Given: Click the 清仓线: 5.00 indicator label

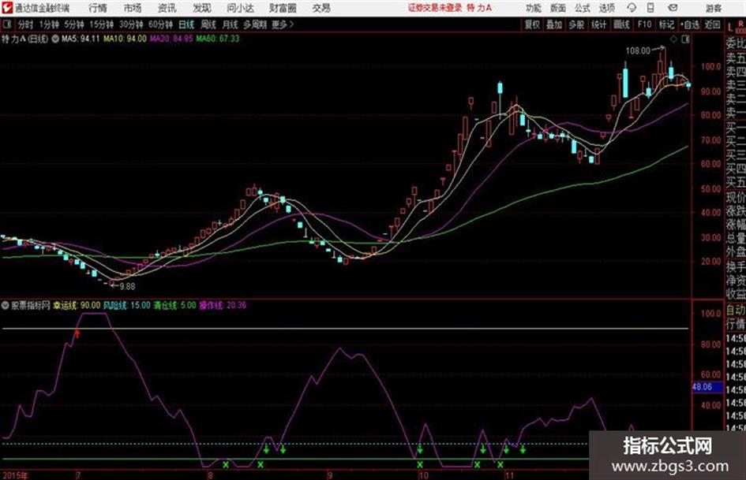Looking at the screenshot, I should [174, 305].
